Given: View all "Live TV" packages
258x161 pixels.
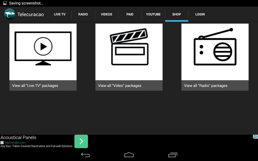Looking at the screenshot, I should tap(43, 86).
